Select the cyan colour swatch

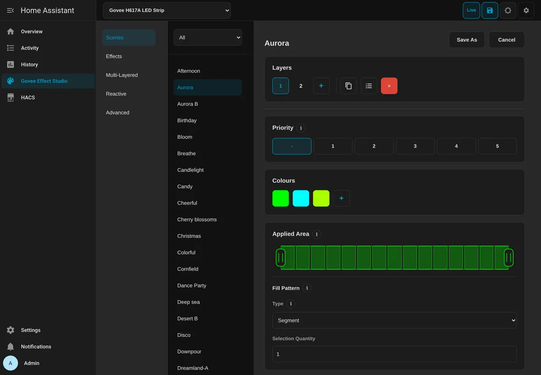[301, 199]
